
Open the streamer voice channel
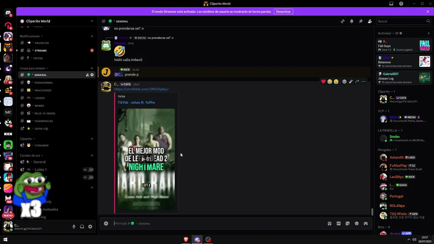(57, 145)
